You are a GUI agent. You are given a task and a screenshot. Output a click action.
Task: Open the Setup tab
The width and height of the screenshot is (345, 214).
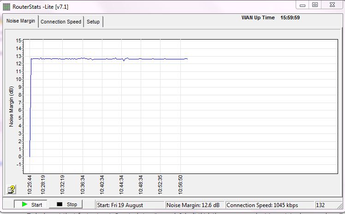(x=93, y=22)
